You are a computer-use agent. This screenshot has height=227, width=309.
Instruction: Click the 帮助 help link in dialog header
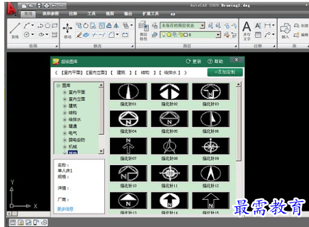[x=215, y=61]
